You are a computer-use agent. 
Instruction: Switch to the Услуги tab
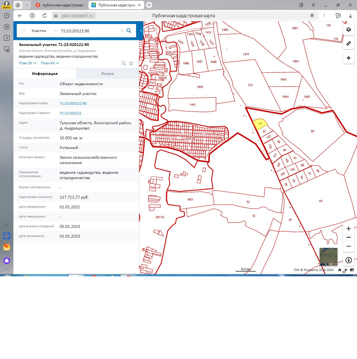click(x=107, y=74)
